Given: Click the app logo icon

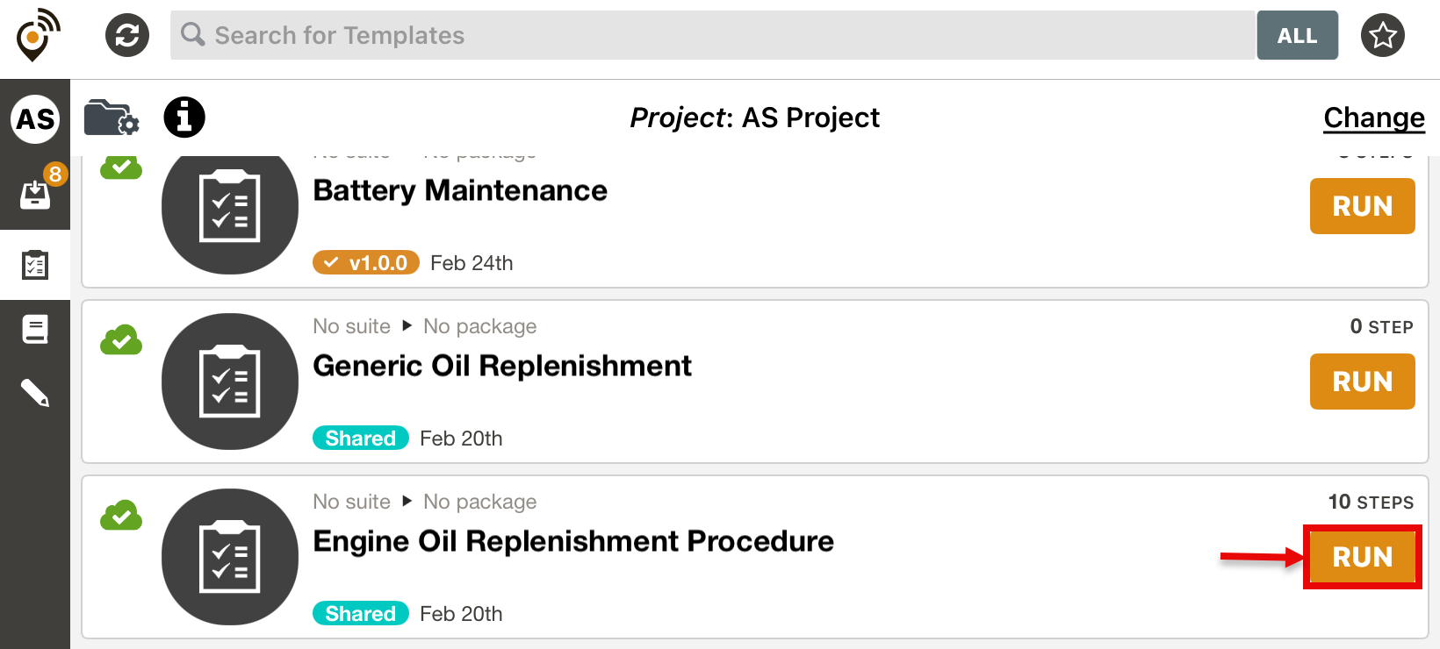Looking at the screenshot, I should (37, 35).
